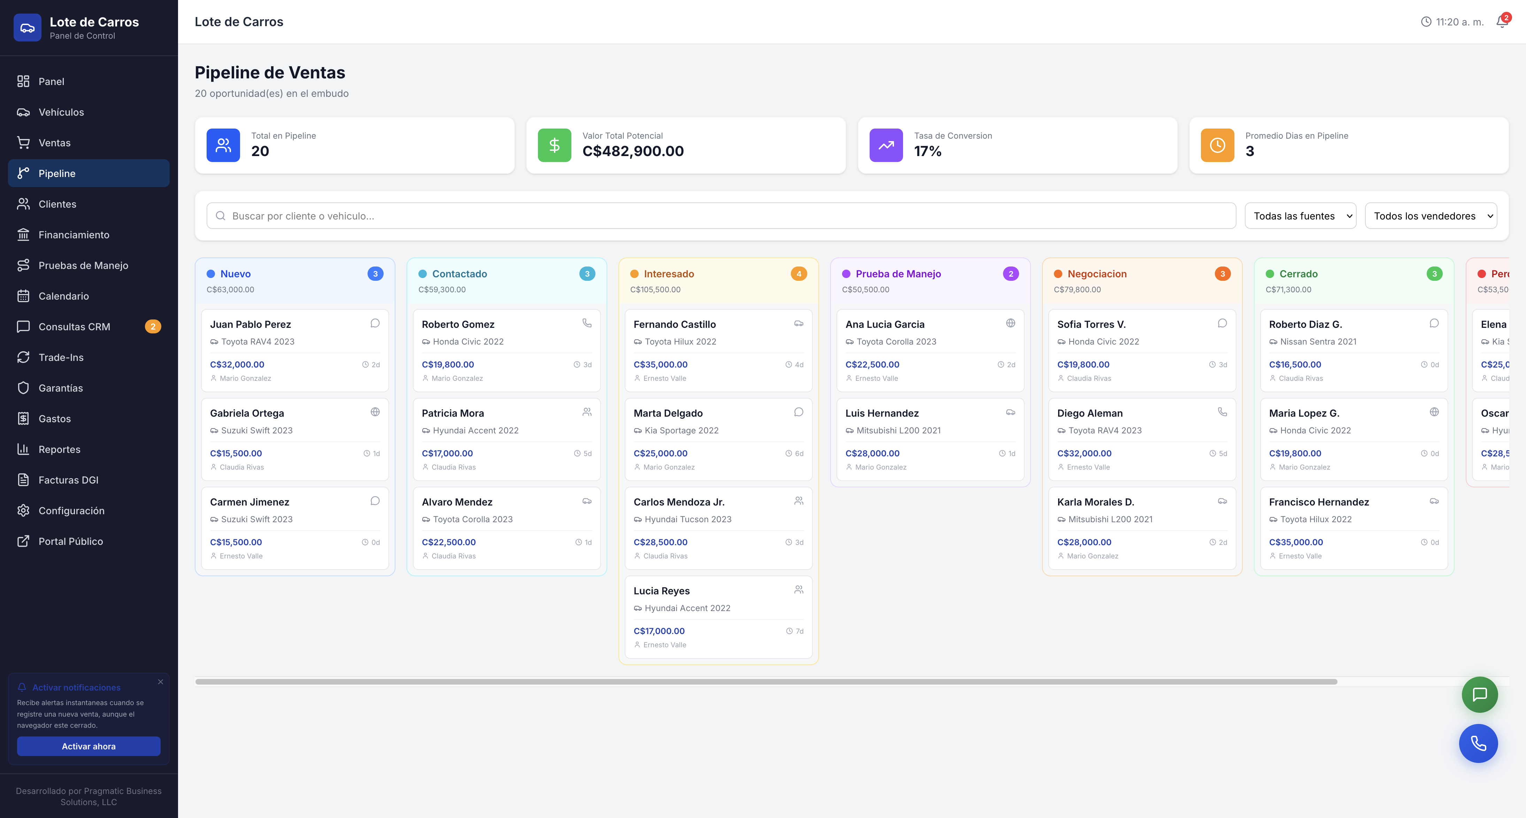Dismiss the Activar notificaciones banner
Screen dimensions: 1526x818
161,682
